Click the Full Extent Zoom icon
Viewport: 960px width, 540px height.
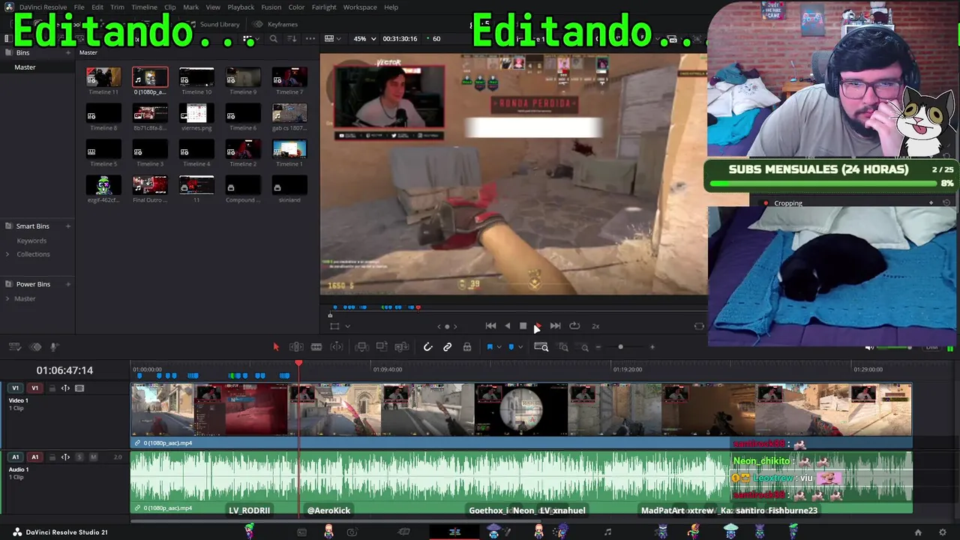(x=541, y=346)
